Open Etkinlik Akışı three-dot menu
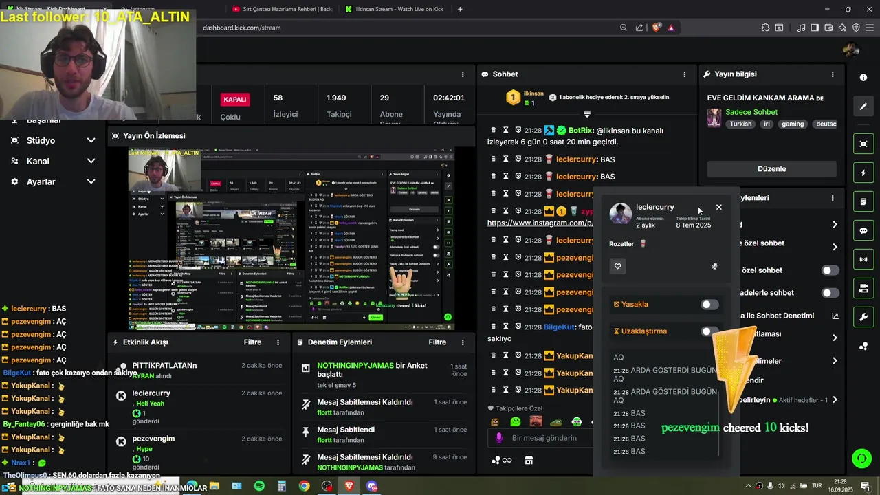880x495 pixels. 278,342
